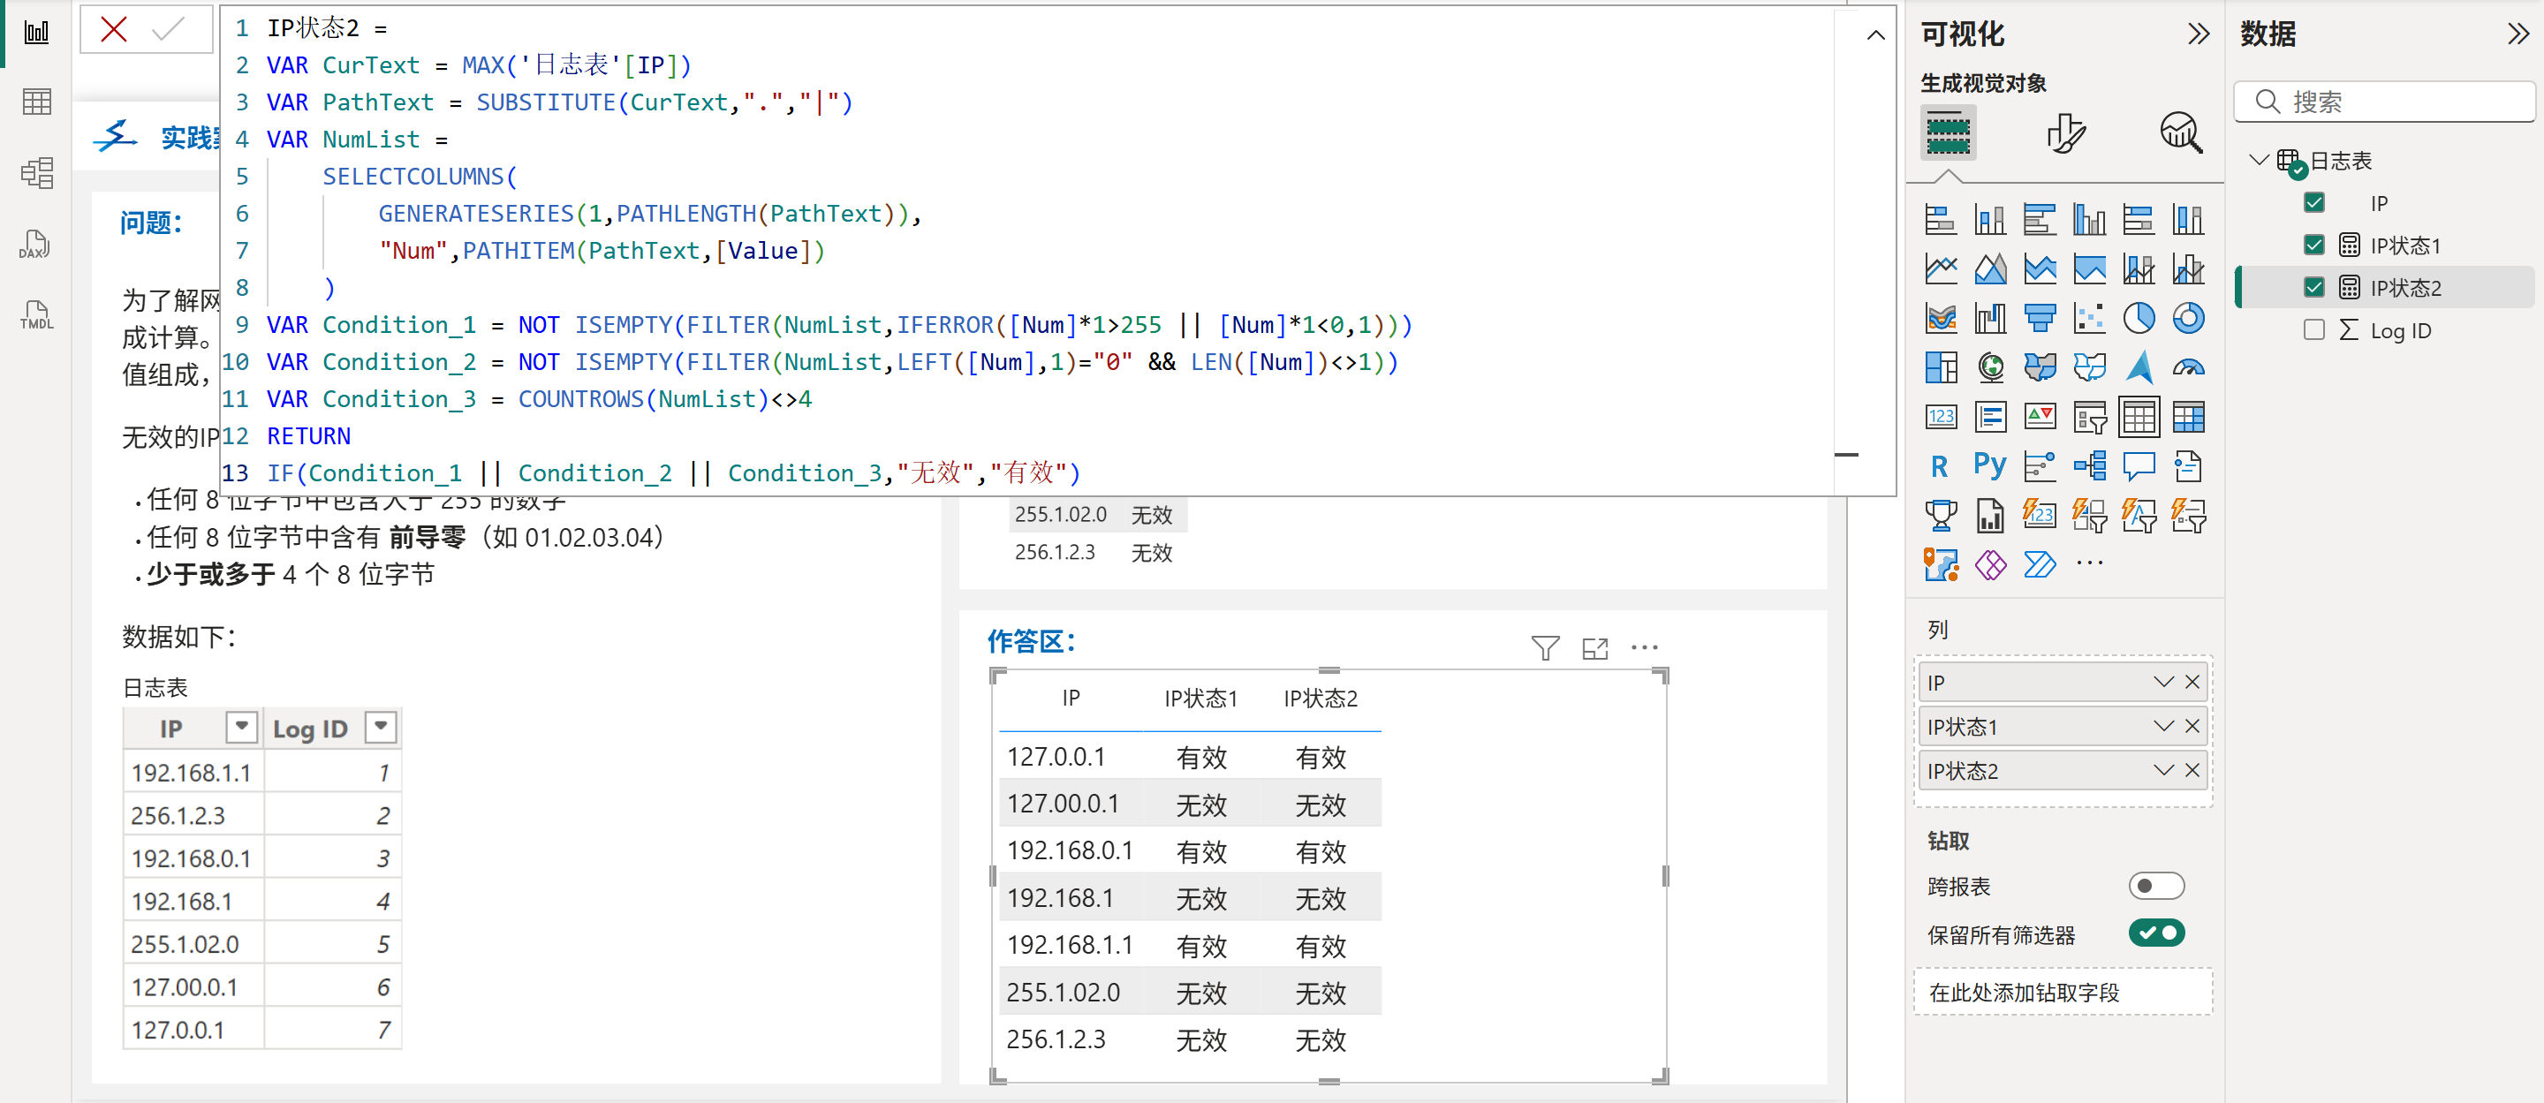Select the R script visual icon

(1940, 465)
